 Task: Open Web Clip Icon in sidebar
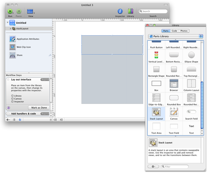click(x=23, y=47)
